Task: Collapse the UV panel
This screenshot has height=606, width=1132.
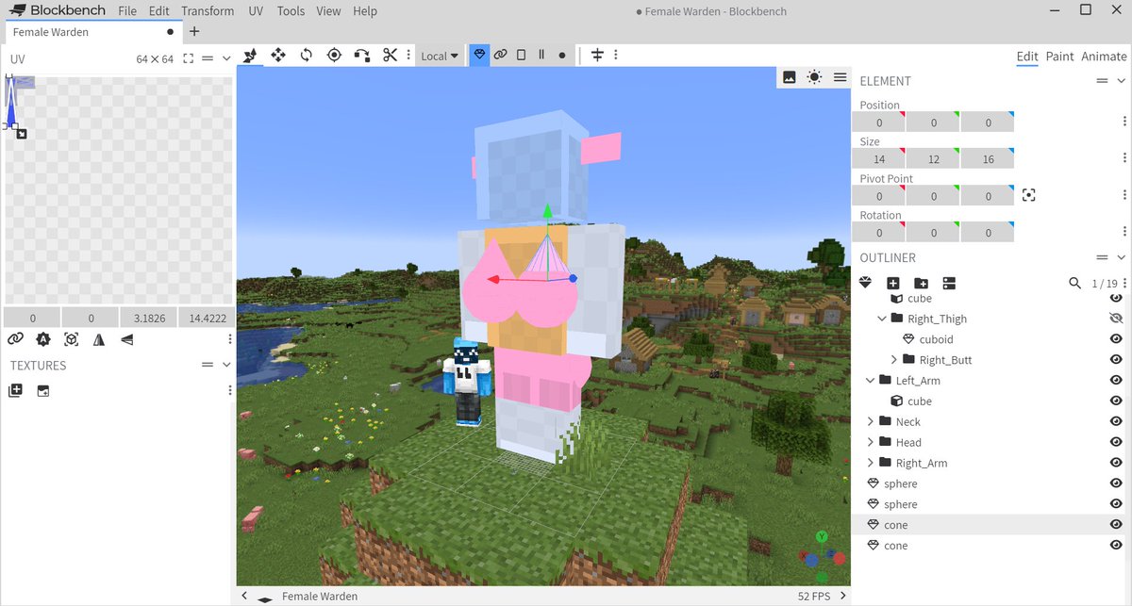Action: 225,58
